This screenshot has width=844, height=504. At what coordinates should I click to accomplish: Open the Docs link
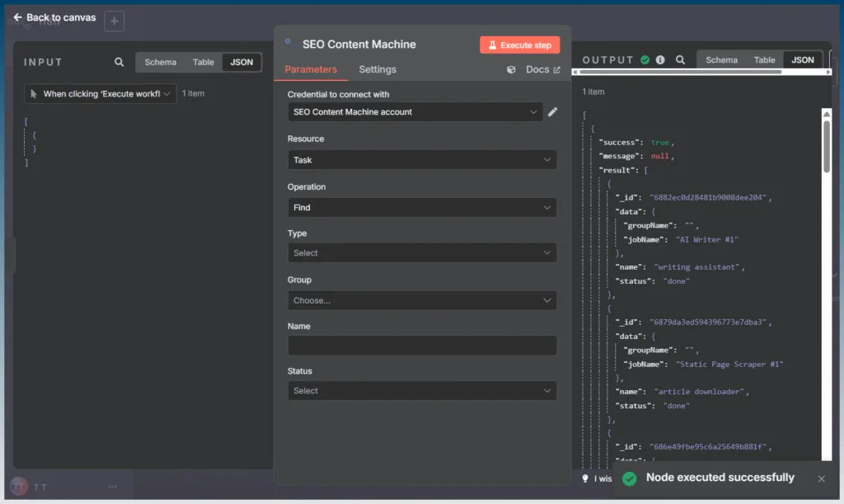[x=542, y=69]
